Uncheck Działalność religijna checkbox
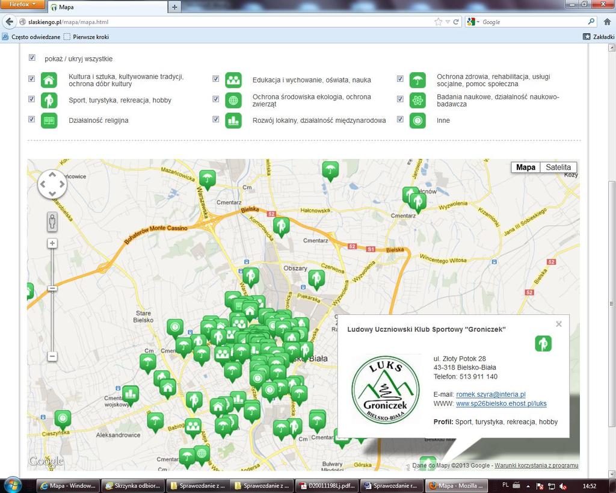The image size is (616, 493). pos(32,119)
